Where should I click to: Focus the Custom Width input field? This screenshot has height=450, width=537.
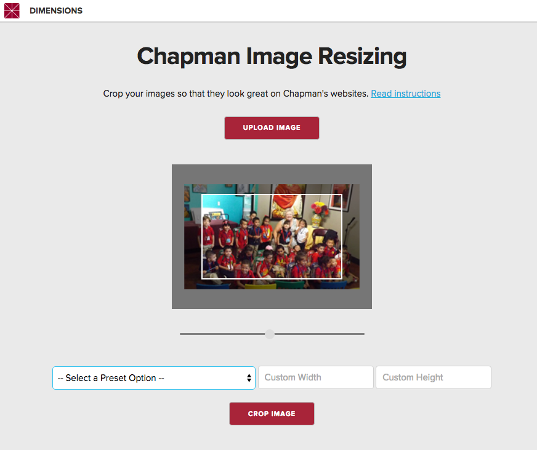click(x=316, y=377)
